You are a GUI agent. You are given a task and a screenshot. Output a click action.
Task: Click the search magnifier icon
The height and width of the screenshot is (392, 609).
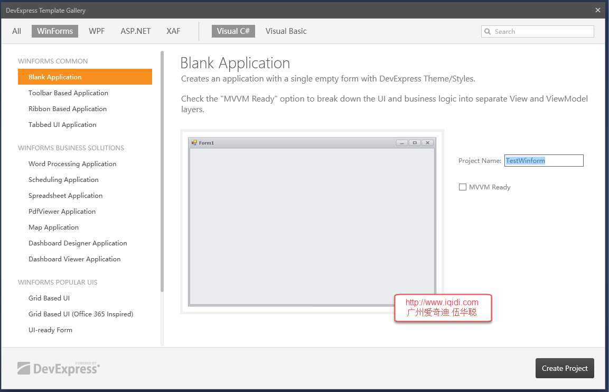click(488, 32)
